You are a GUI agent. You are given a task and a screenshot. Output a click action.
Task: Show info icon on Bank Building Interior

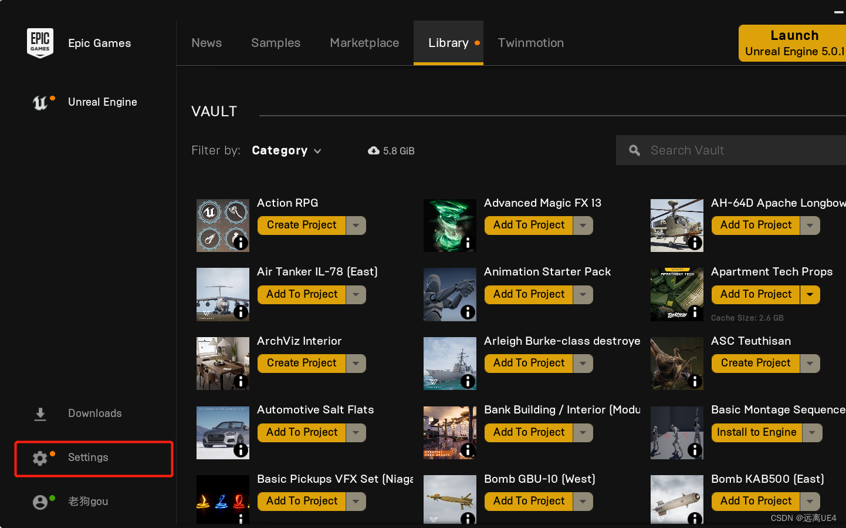(468, 450)
